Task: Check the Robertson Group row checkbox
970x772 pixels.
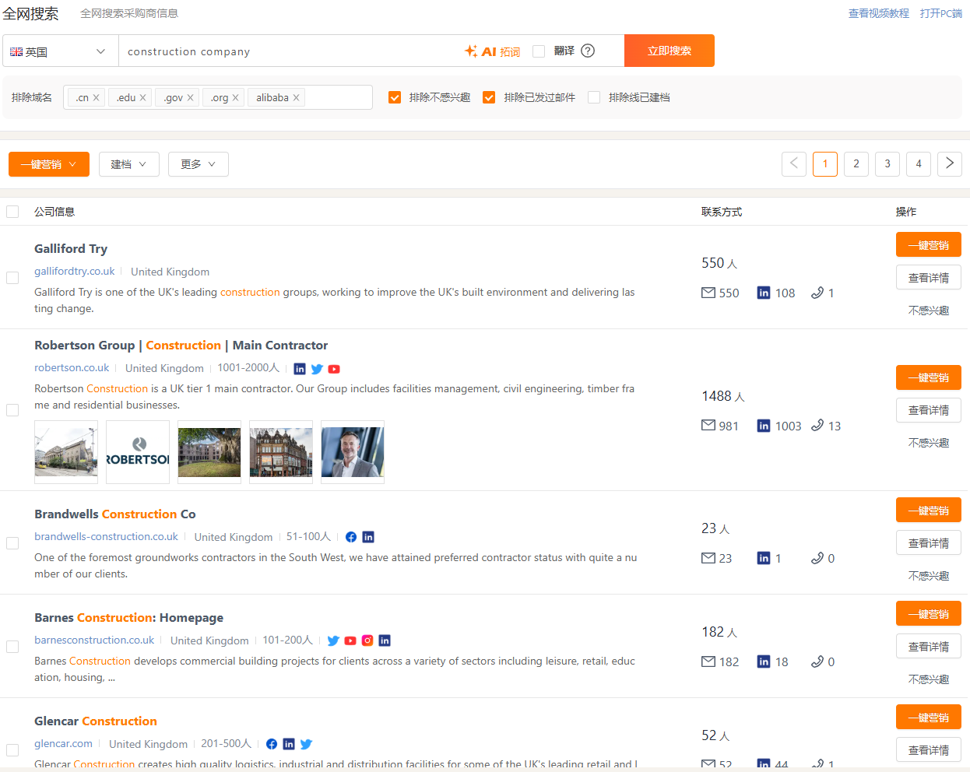Action: click(x=12, y=410)
